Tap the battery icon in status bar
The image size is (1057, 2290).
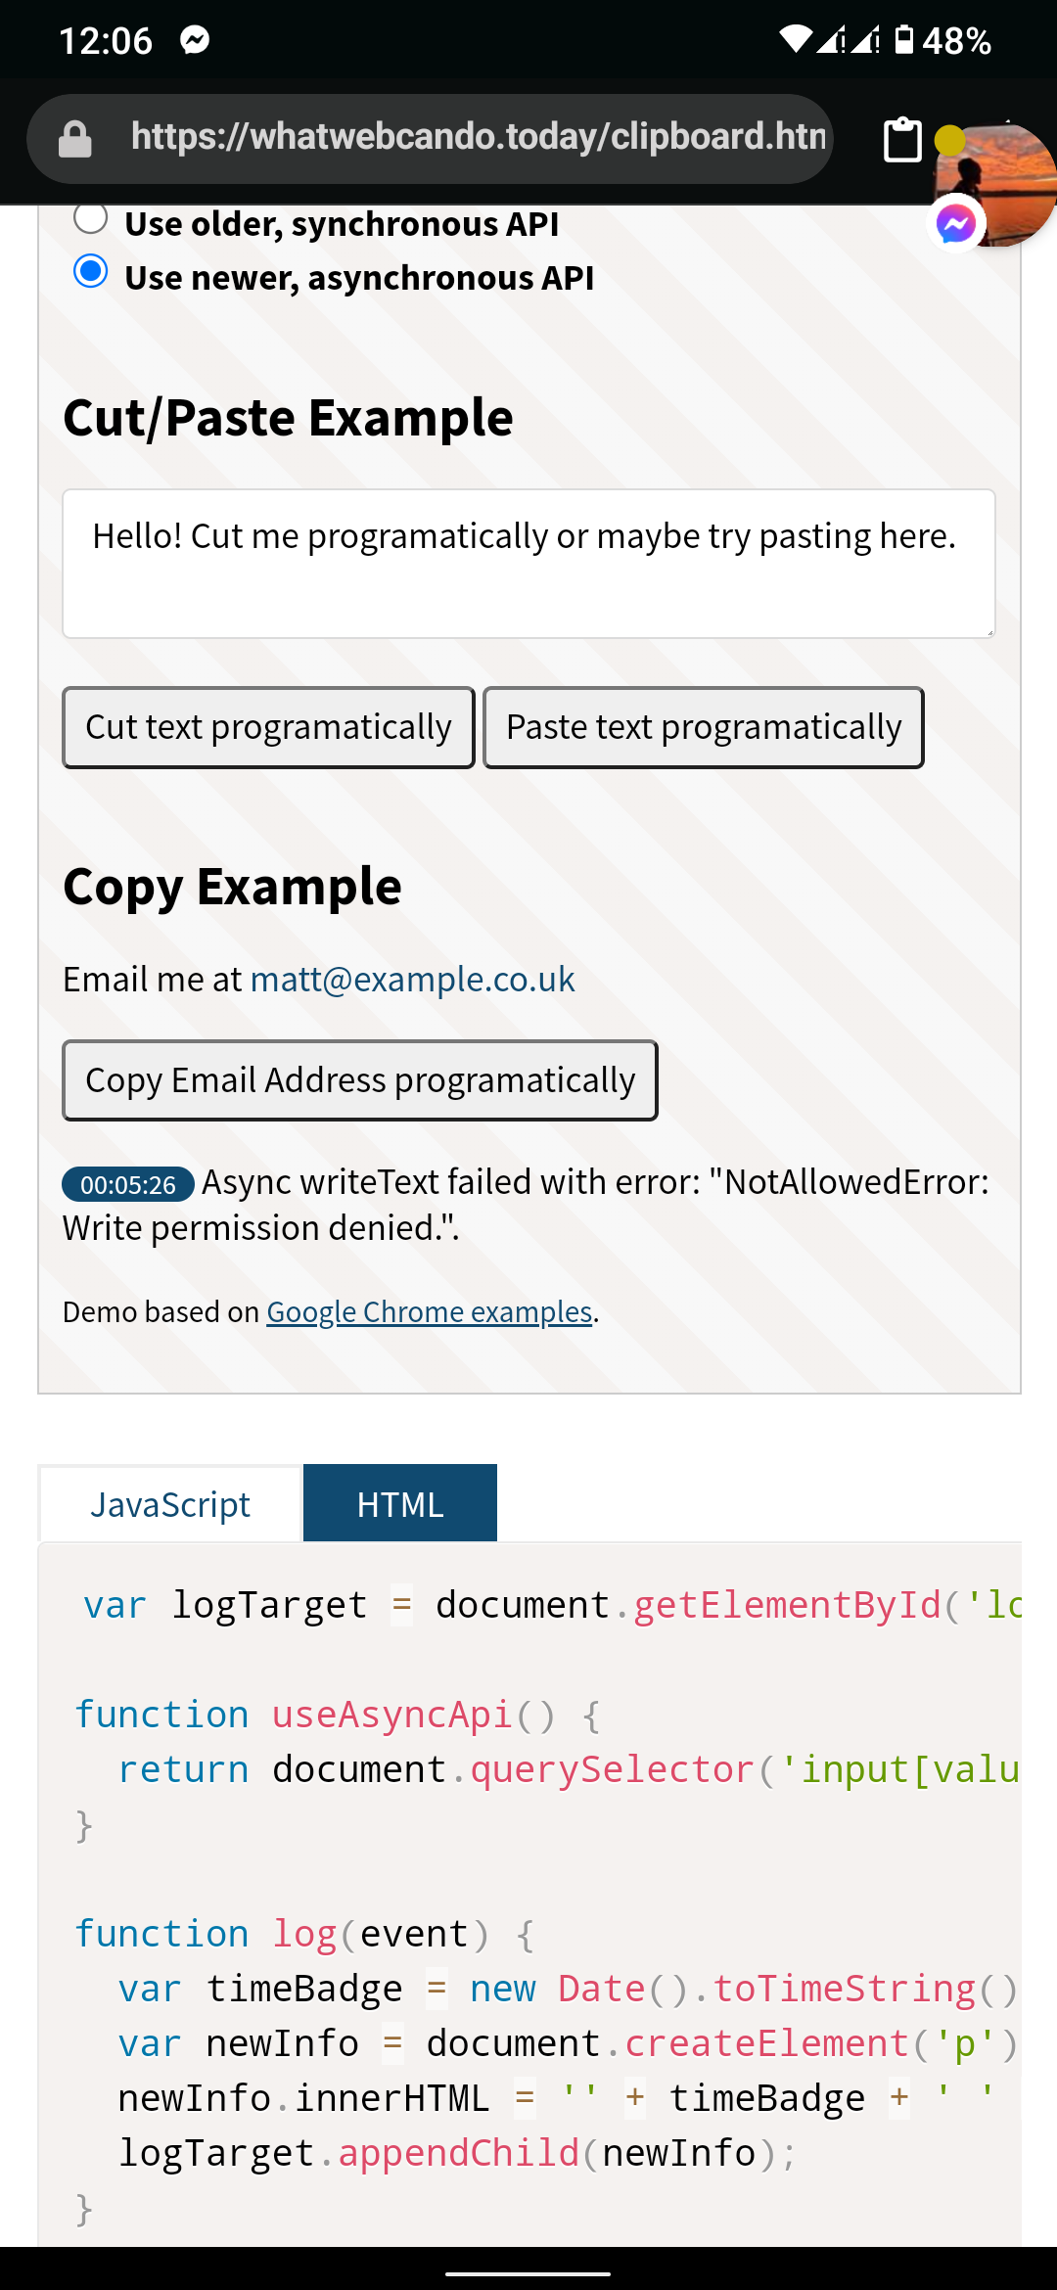(x=904, y=40)
